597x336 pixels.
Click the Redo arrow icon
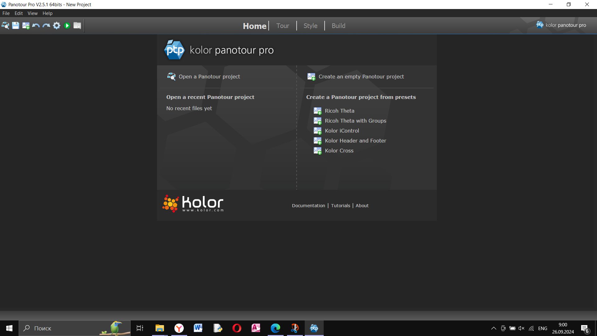coord(46,26)
